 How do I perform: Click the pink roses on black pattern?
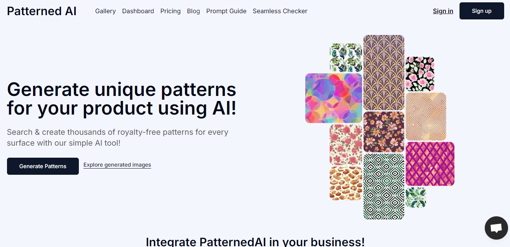tap(419, 74)
